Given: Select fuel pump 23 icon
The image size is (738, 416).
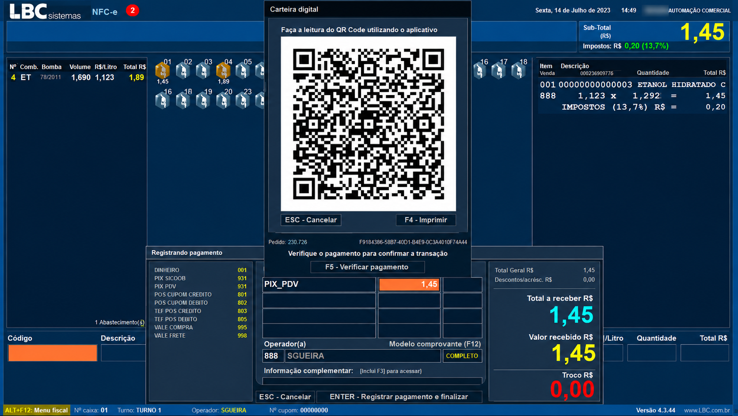Looking at the screenshot, I should tap(243, 101).
